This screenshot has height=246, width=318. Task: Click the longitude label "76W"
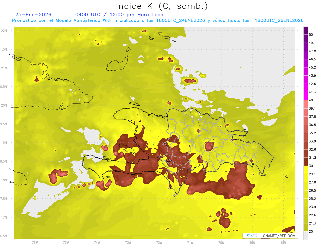coord(35,242)
